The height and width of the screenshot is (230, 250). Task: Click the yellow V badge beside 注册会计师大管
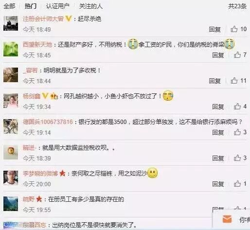pyautogui.click(x=69, y=19)
